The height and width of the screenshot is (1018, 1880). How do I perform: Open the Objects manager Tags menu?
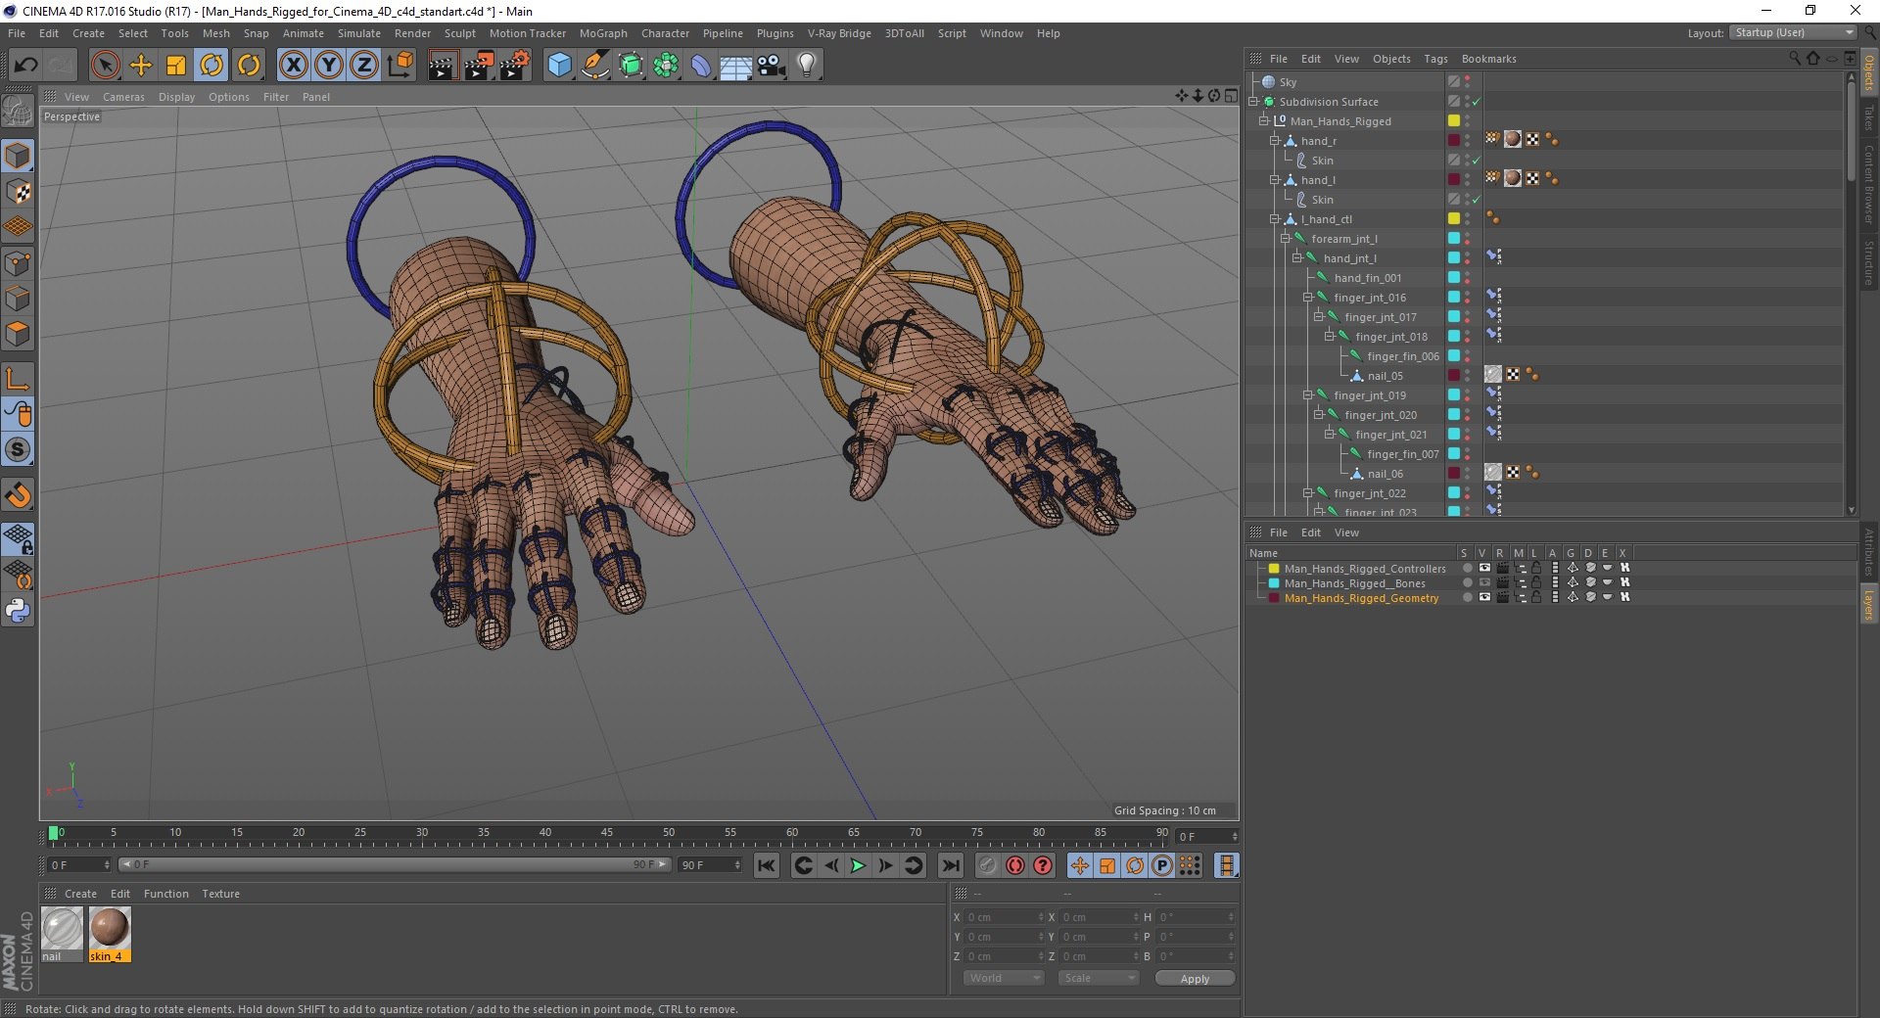(1435, 59)
